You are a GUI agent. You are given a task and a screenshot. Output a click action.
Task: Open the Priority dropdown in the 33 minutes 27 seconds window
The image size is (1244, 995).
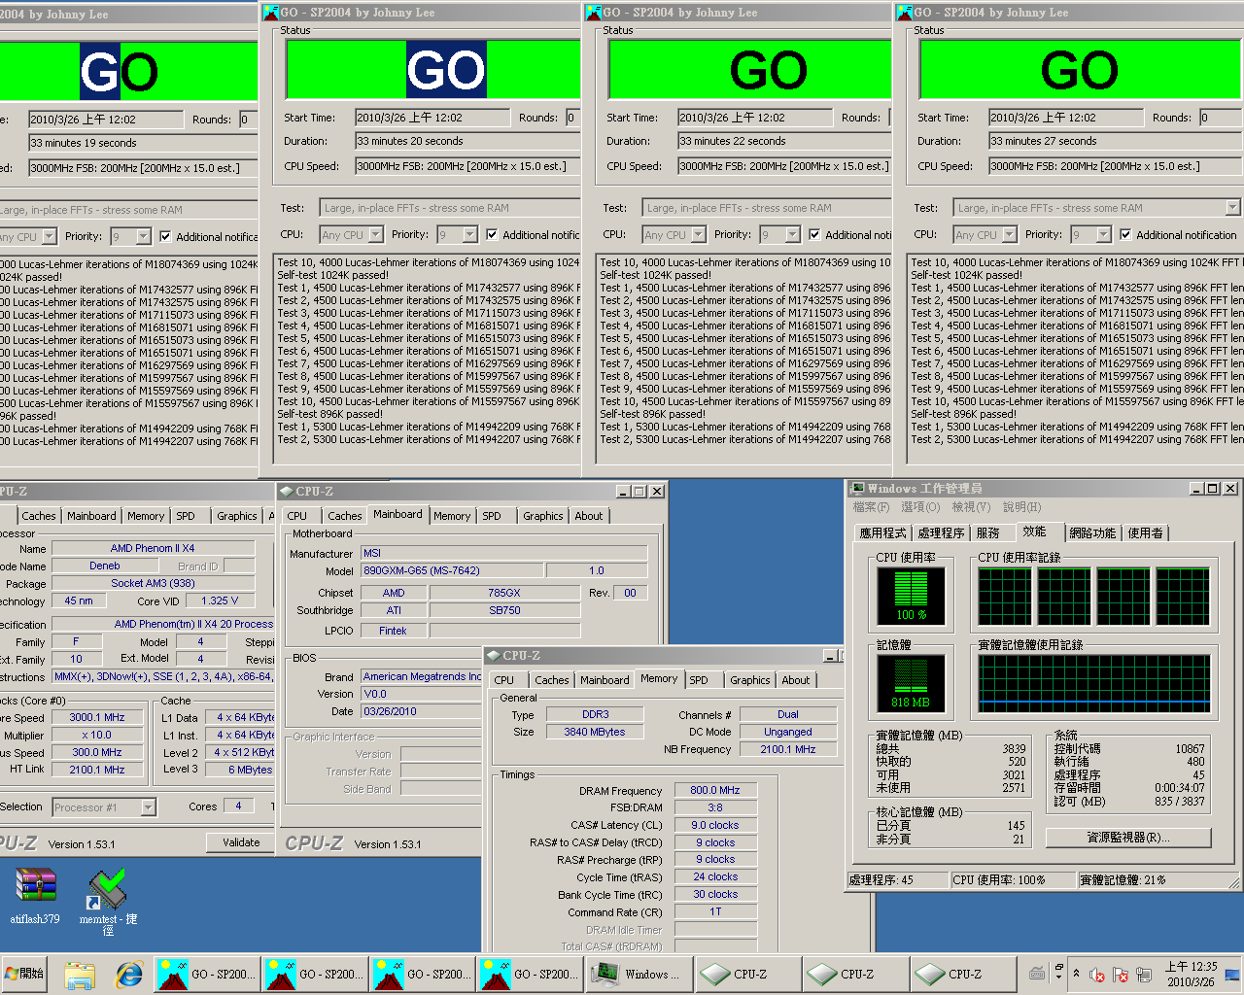click(x=1104, y=235)
